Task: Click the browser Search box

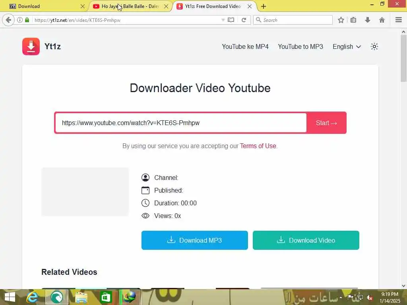Action: pyautogui.click(x=293, y=20)
